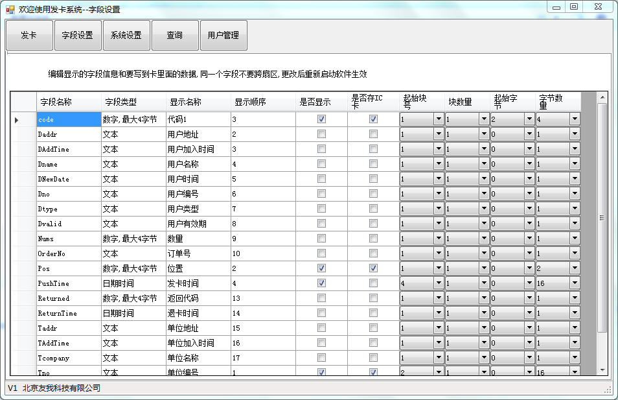This screenshot has width=618, height=400.
Task: Enable 是否显示 checkbox for Daddr row
Action: click(x=321, y=134)
